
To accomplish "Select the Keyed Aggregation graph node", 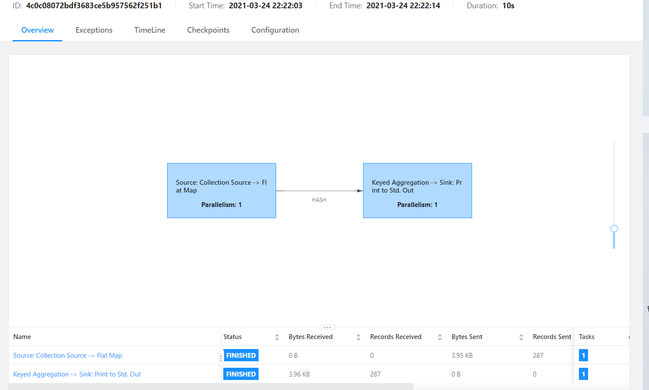I will click(x=417, y=190).
